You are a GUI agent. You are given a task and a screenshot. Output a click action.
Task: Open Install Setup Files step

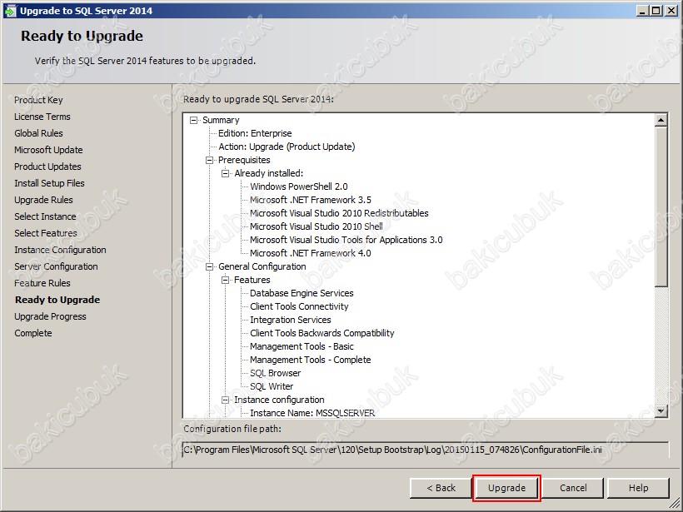(49, 183)
